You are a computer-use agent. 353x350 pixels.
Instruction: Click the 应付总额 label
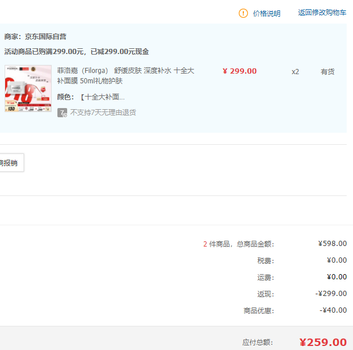[x=258, y=343]
